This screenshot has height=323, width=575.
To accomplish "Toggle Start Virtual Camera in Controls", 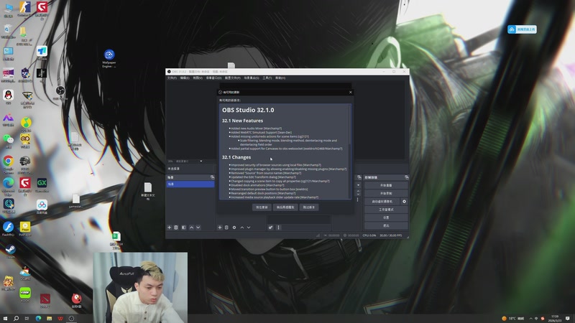I will point(382,202).
